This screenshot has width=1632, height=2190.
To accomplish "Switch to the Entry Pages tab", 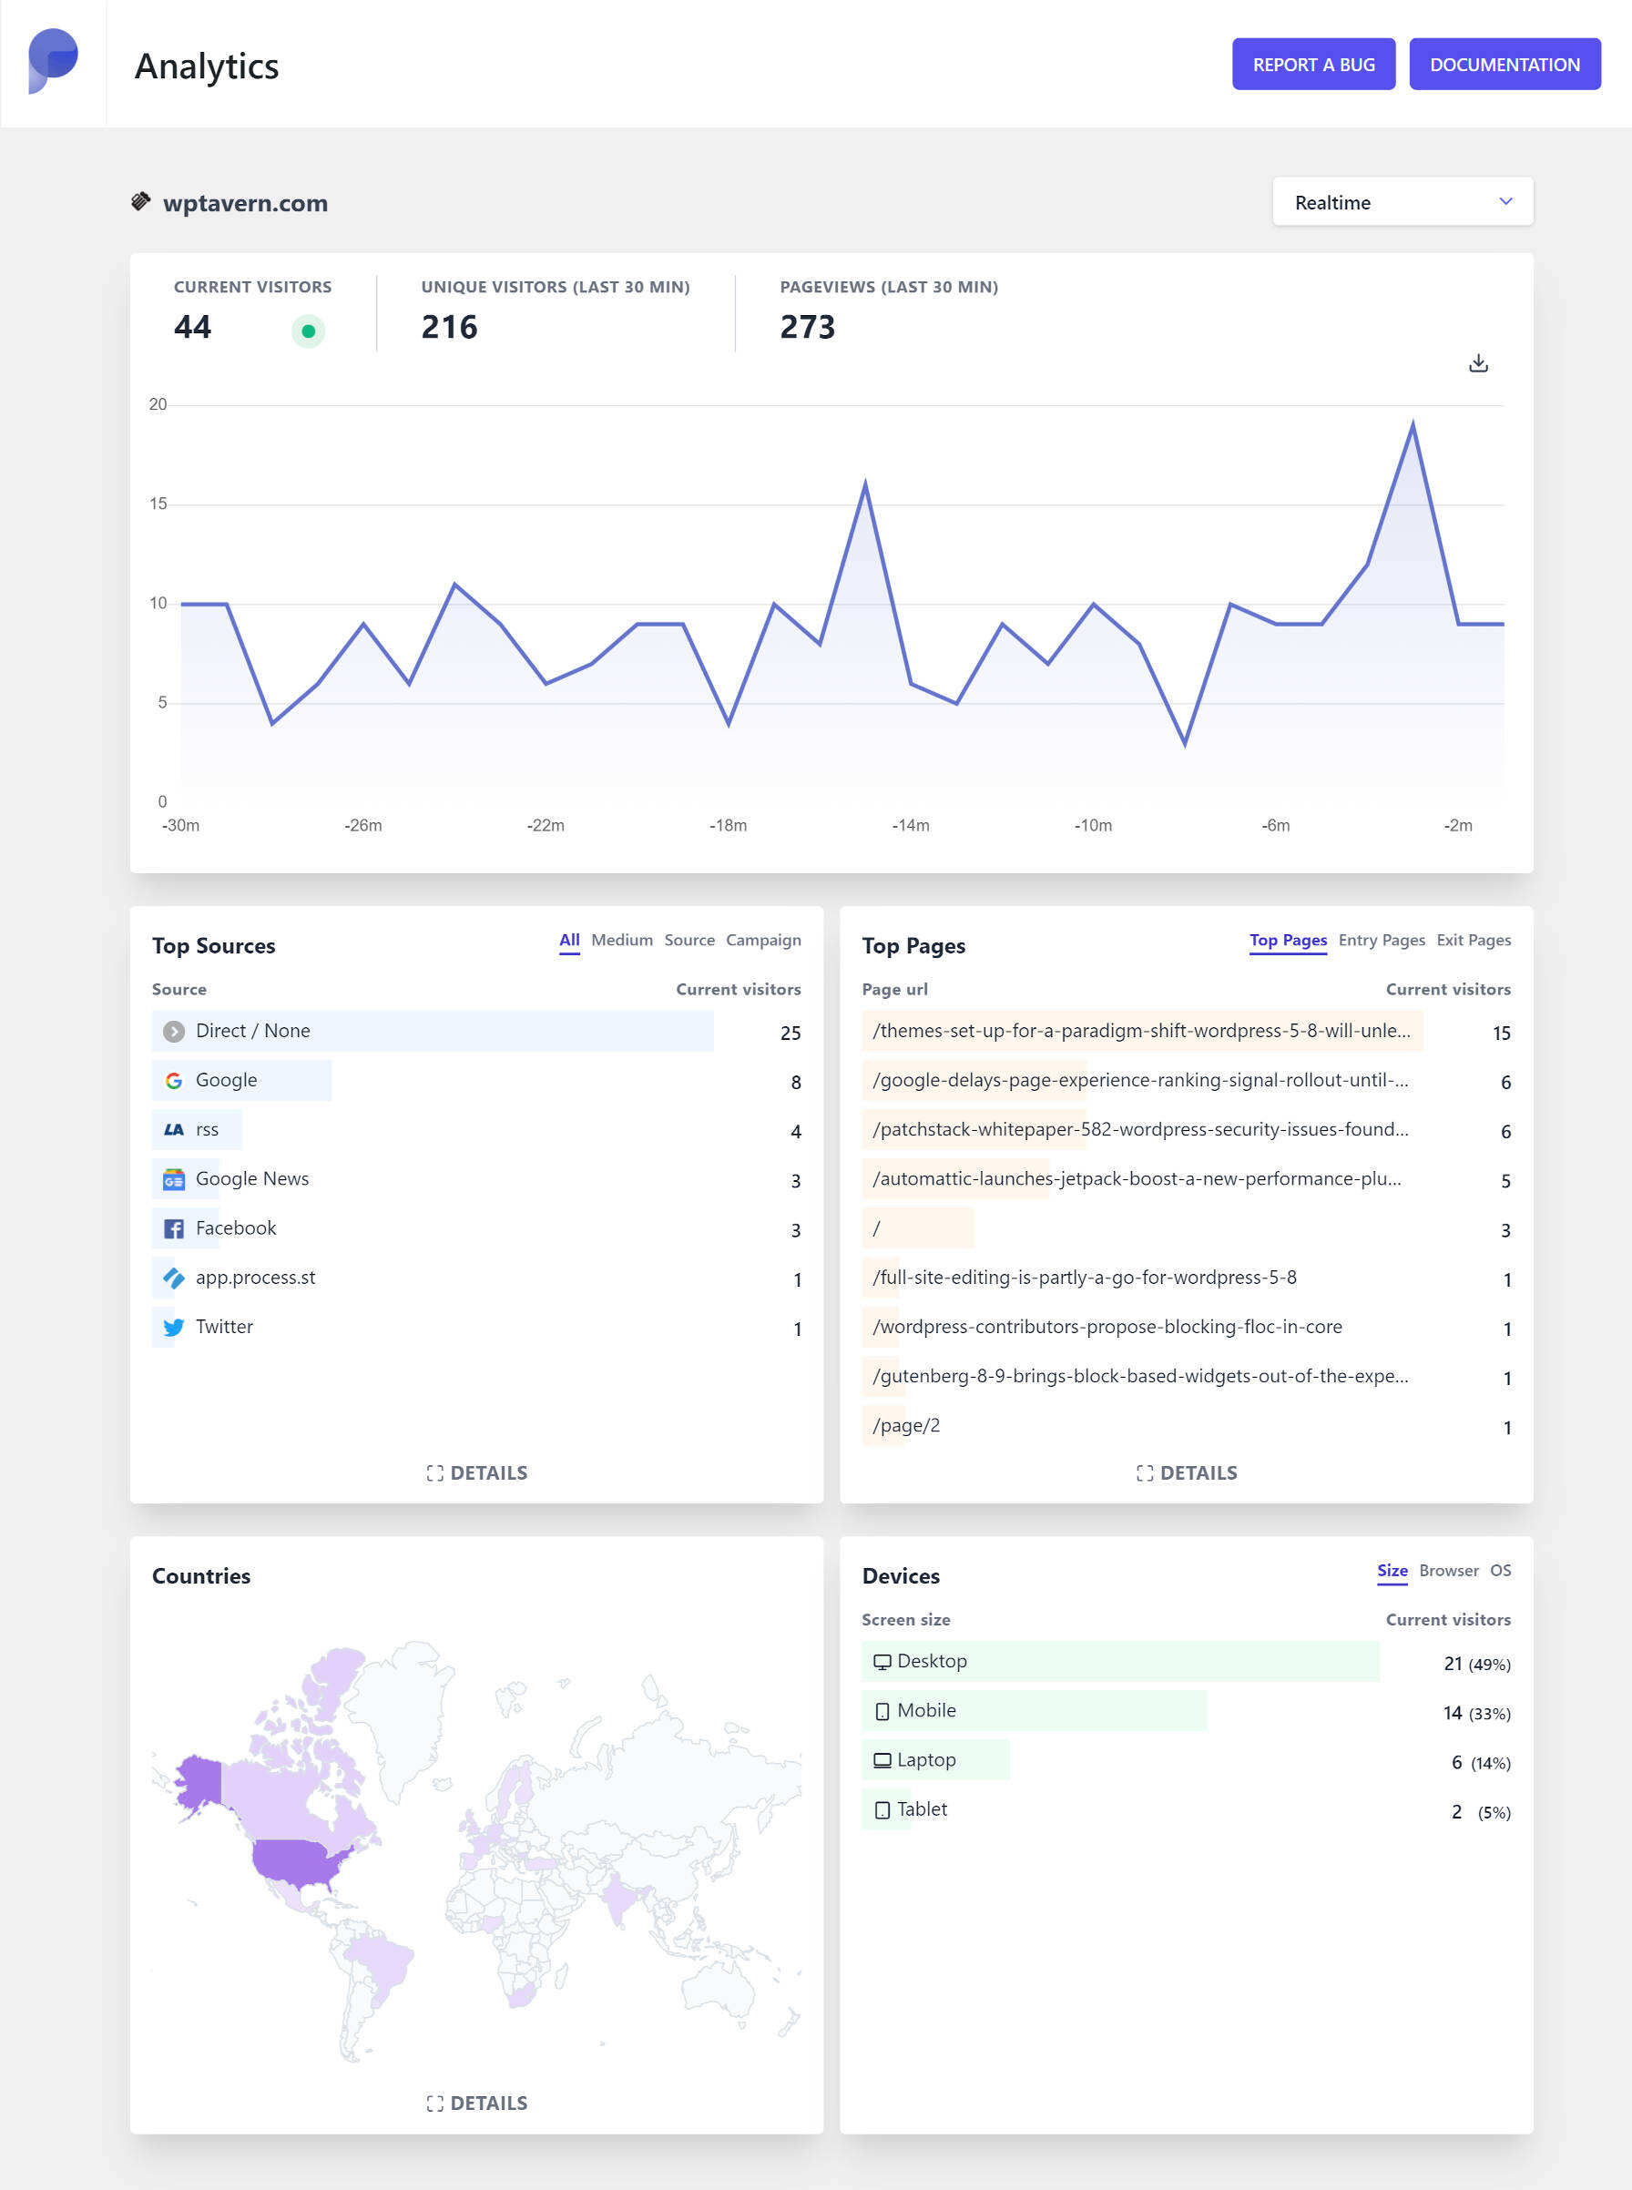I will 1380,940.
